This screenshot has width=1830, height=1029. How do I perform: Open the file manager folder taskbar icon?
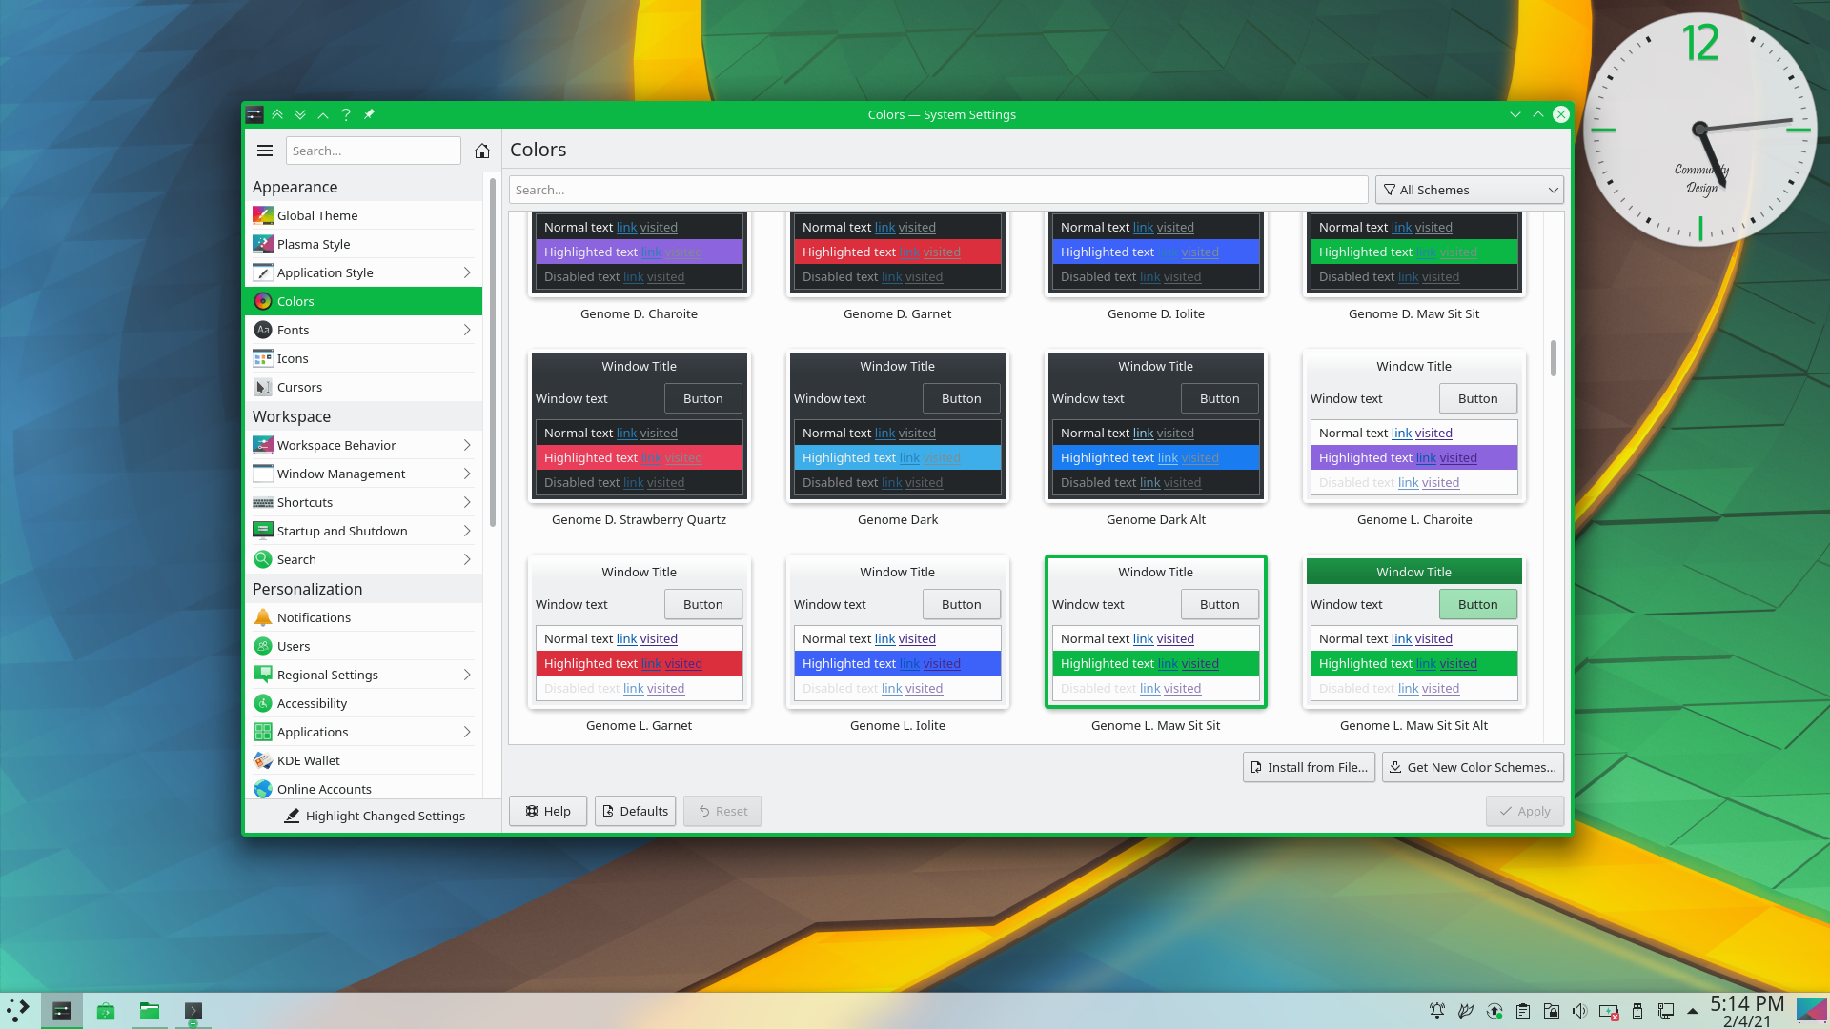click(149, 1011)
